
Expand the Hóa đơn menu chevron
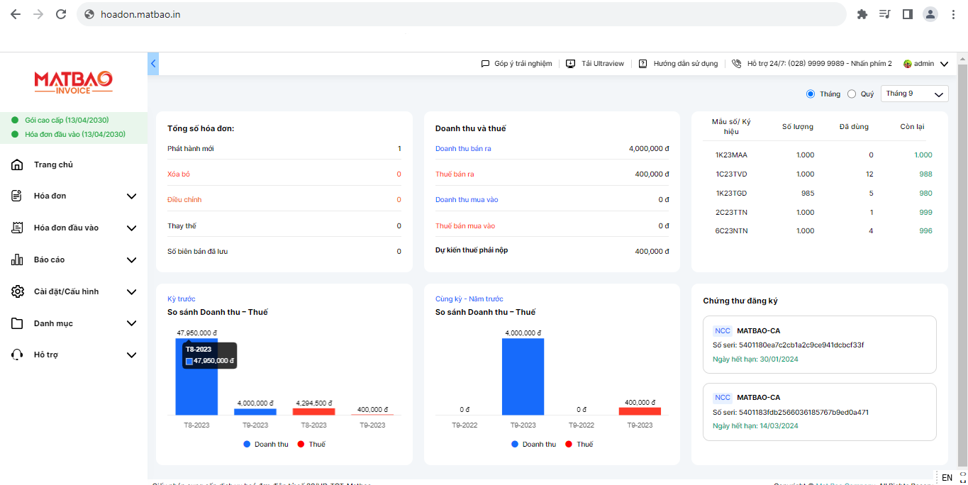(131, 196)
